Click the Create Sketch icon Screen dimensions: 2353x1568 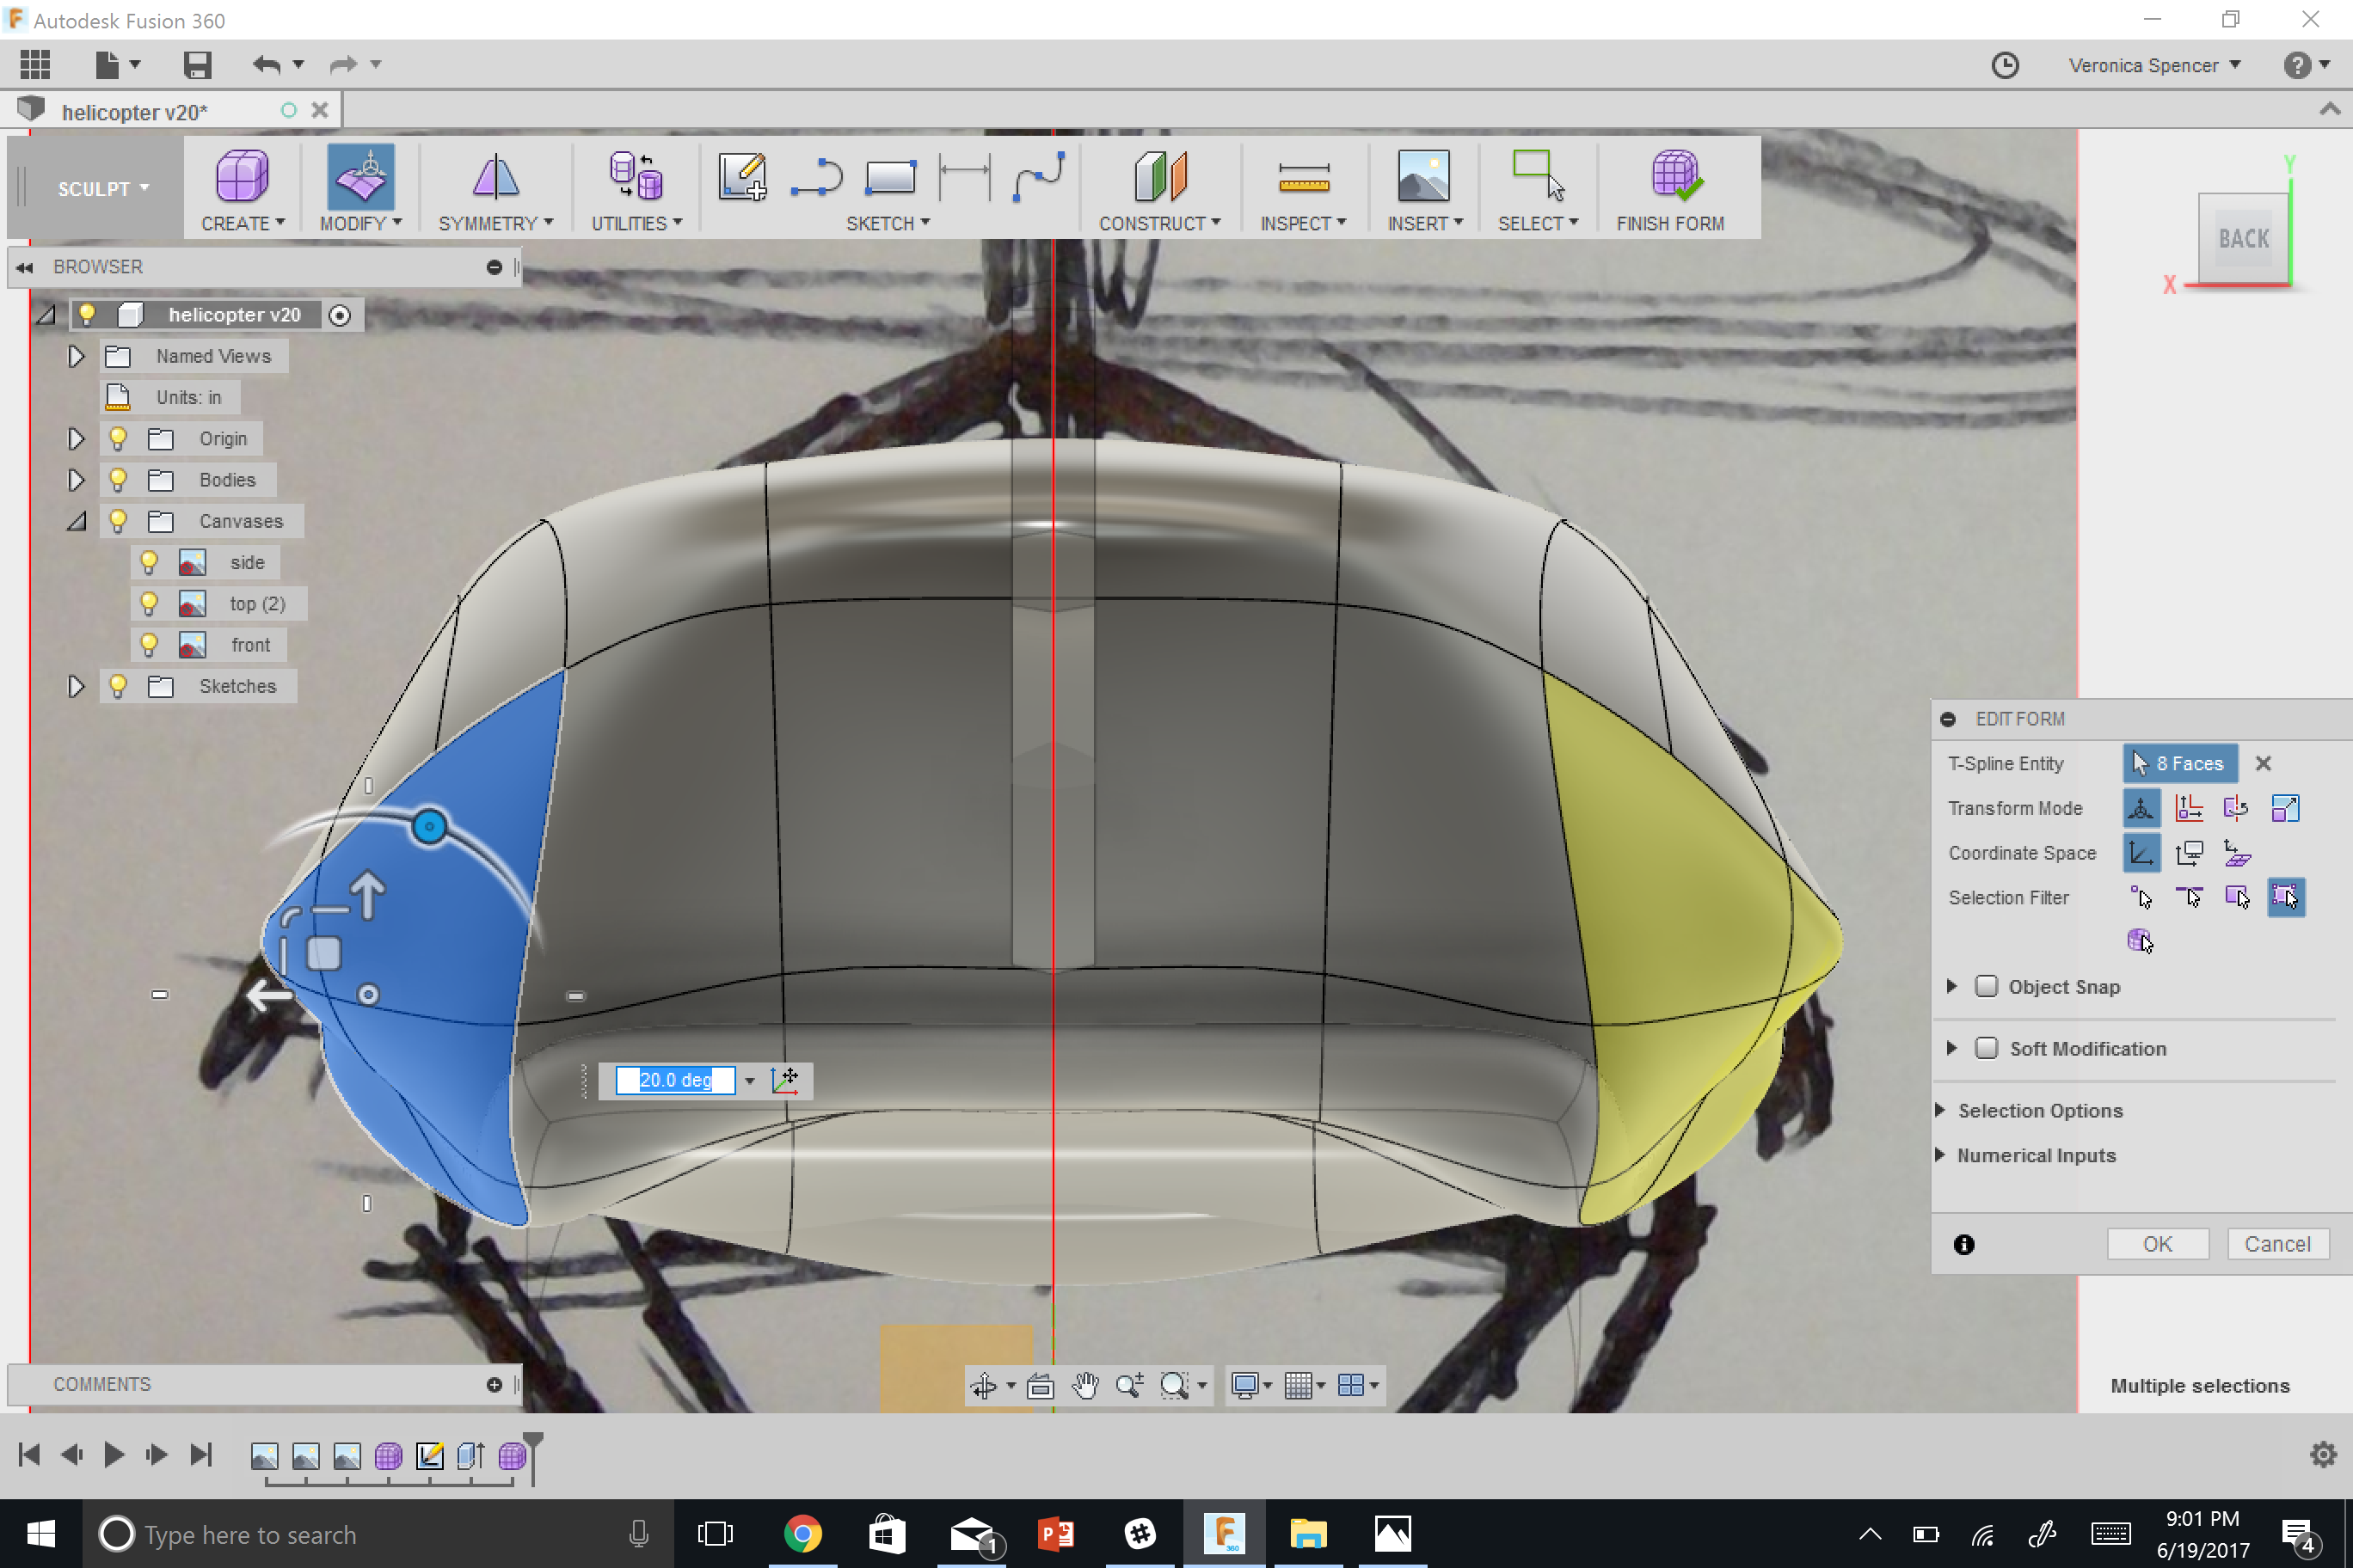coord(742,176)
